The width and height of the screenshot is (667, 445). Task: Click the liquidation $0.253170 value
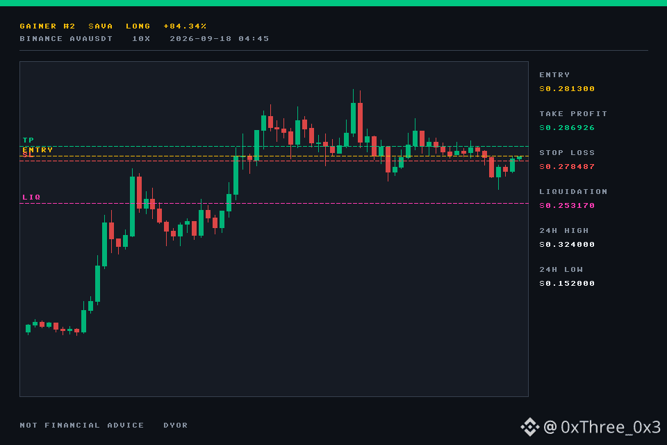[x=567, y=206]
